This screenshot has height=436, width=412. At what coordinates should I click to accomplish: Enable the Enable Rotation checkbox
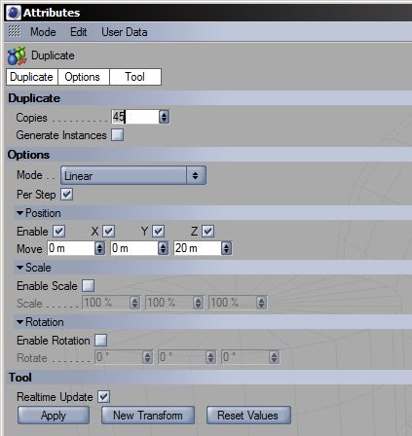(x=100, y=341)
